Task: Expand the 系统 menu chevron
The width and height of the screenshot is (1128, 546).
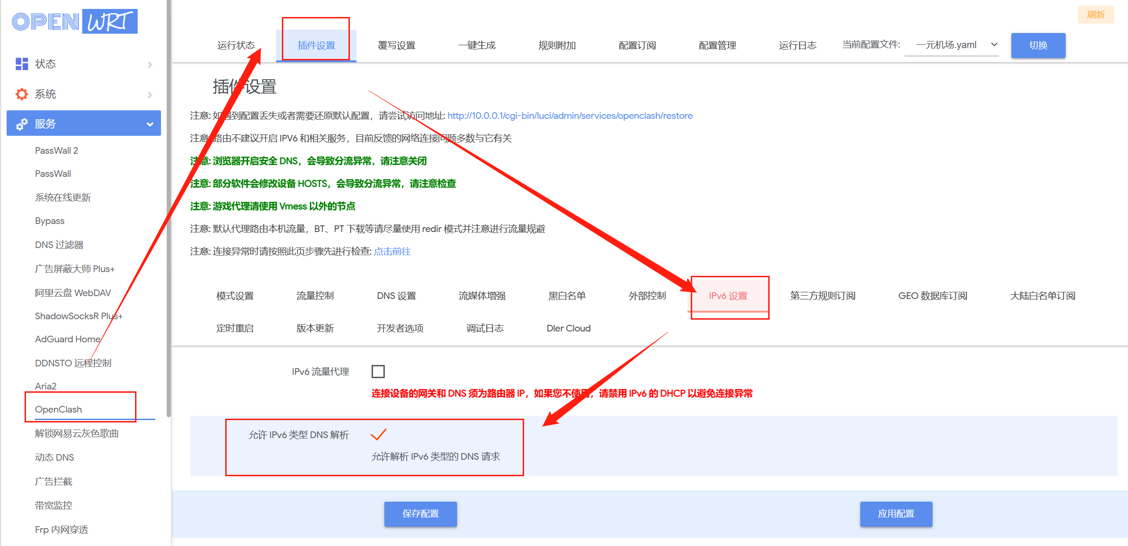Action: click(150, 94)
